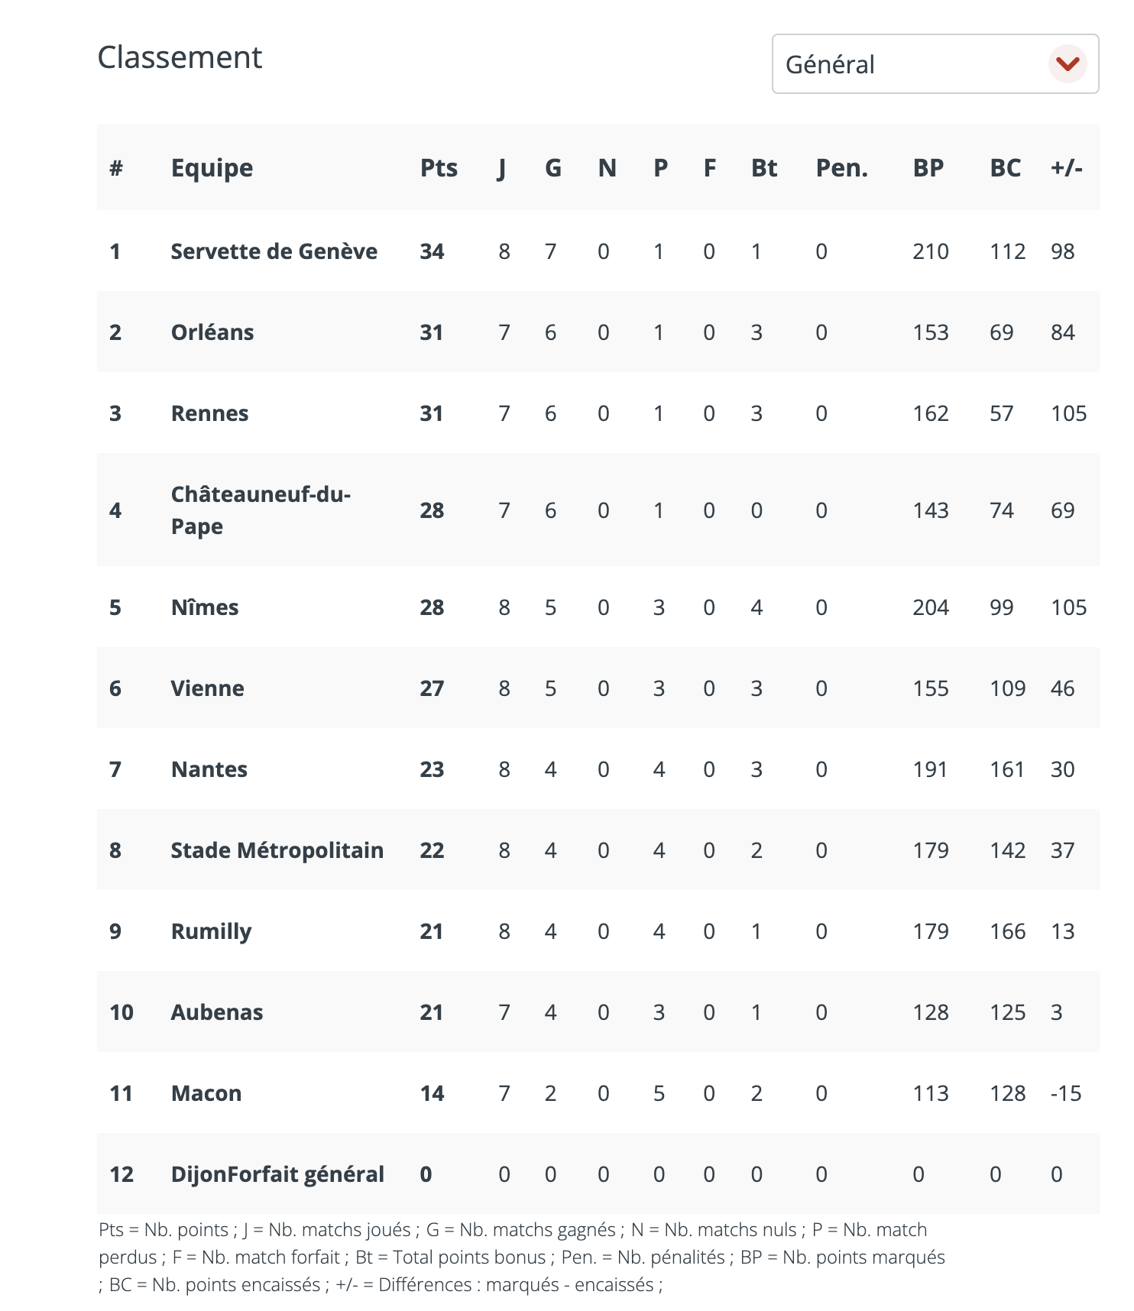The image size is (1134, 1311).
Task: Click the Nantes team name
Action: point(209,769)
